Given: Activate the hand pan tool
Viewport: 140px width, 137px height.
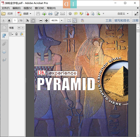Looking at the screenshot, I should pyautogui.click(x=33, y=20).
